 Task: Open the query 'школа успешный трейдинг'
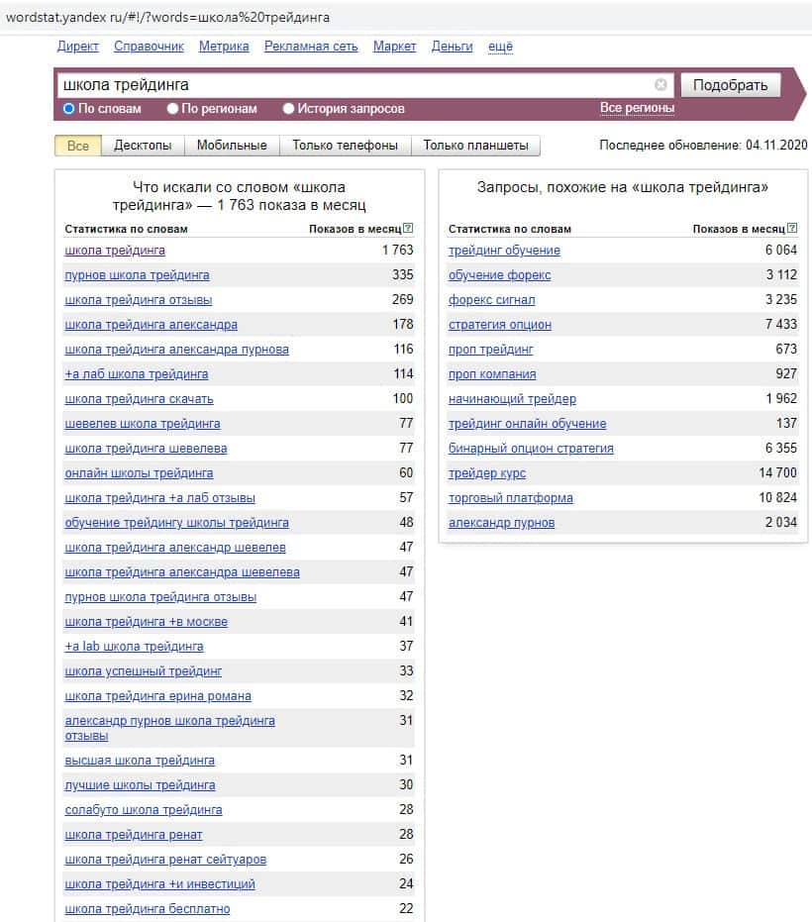(144, 670)
